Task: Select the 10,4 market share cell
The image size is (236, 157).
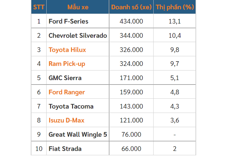Action: click(x=175, y=35)
